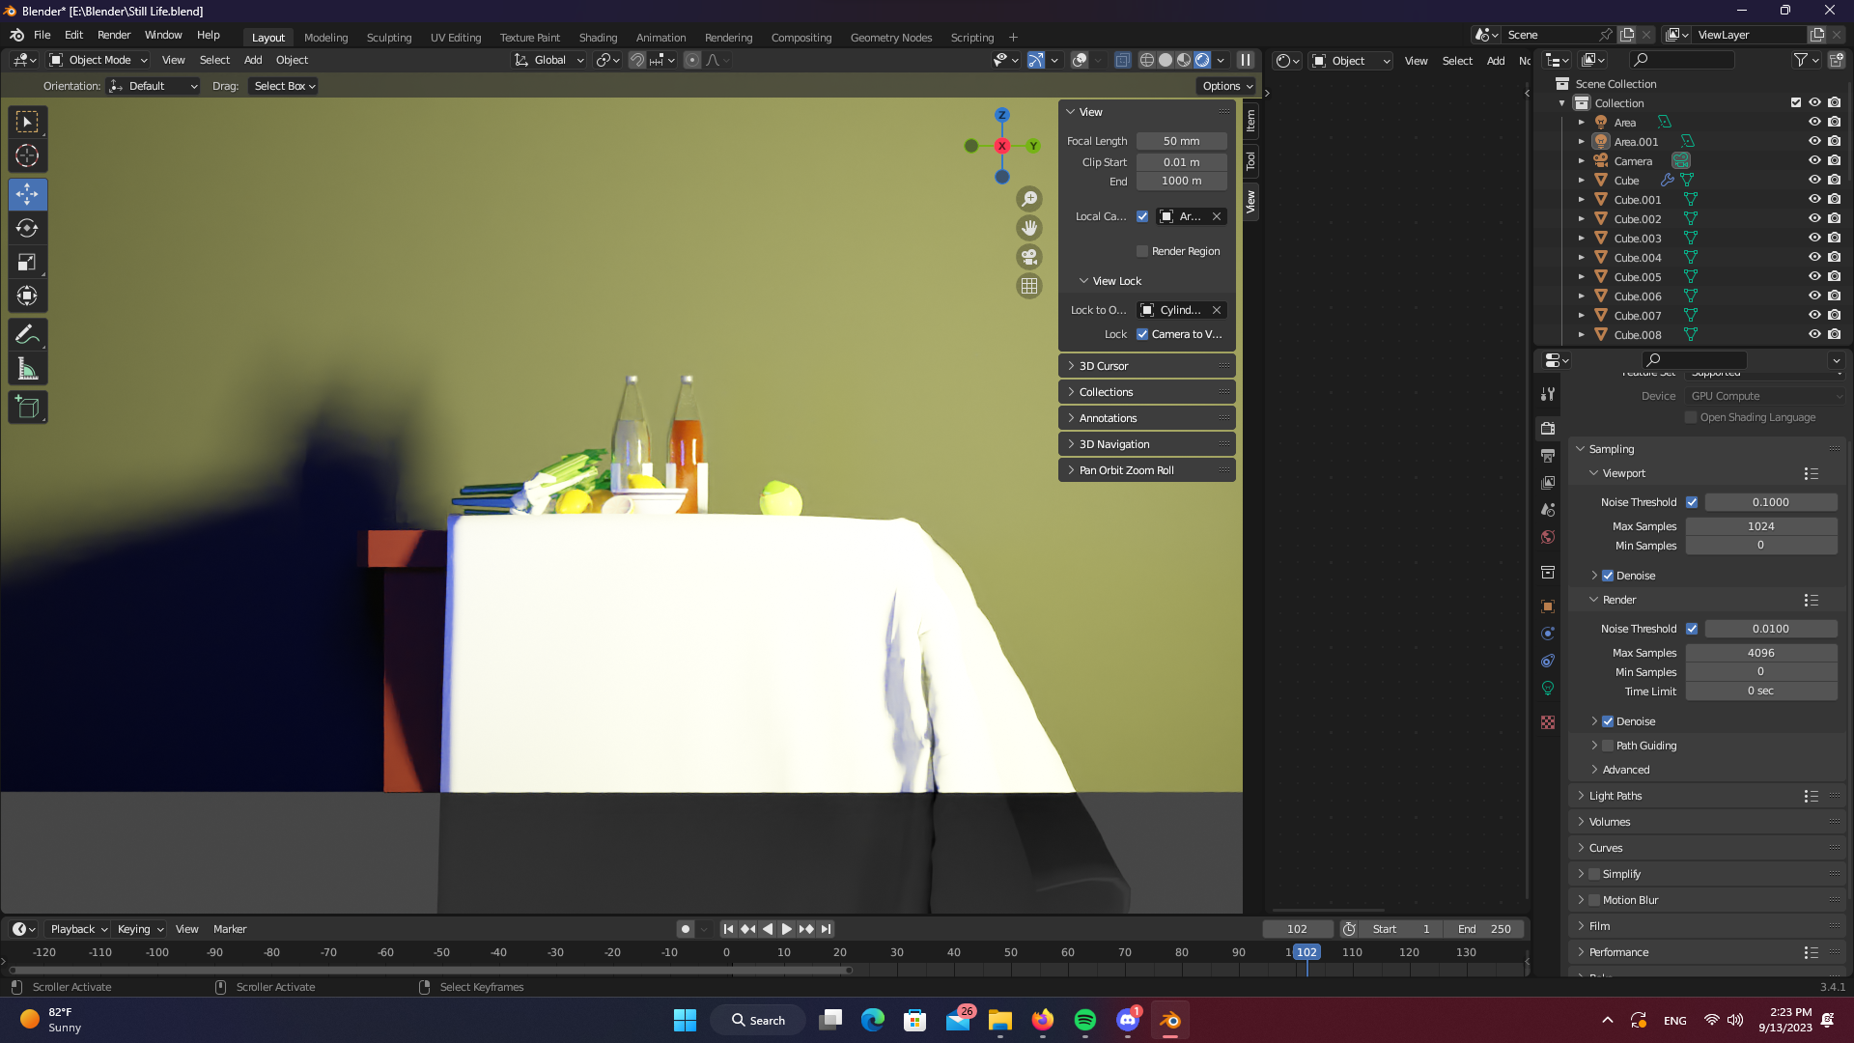The height and width of the screenshot is (1043, 1854).
Task: Open the Render menu
Action: [x=114, y=35]
